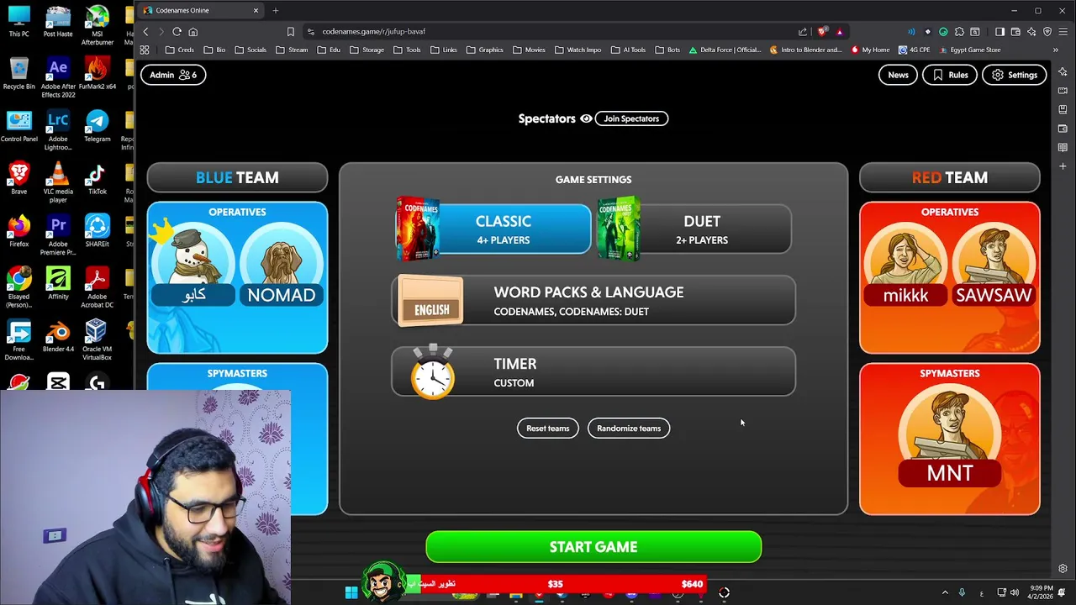Open the Timer custom setting
Image resolution: width=1076 pixels, height=605 pixels.
(x=593, y=372)
